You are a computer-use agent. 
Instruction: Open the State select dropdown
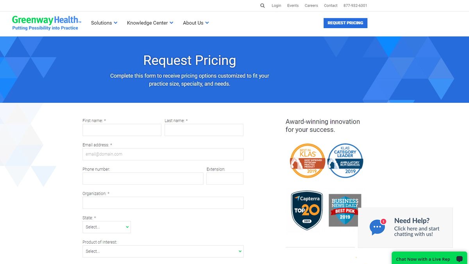[107, 227]
